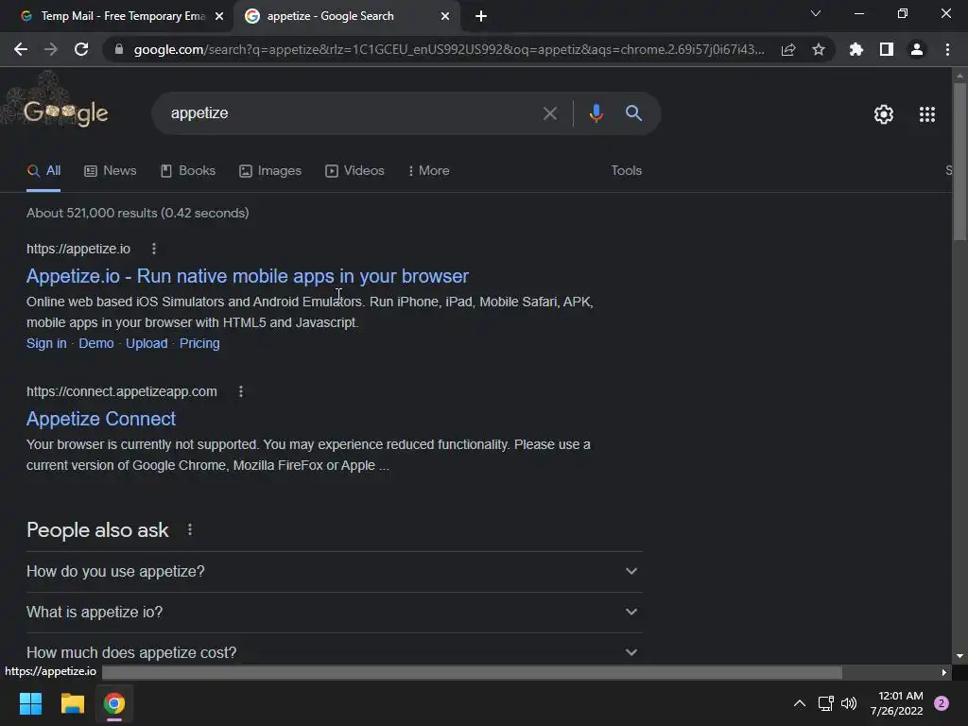Click the scroll-right arrow of horizontal scrollbar

(x=944, y=672)
